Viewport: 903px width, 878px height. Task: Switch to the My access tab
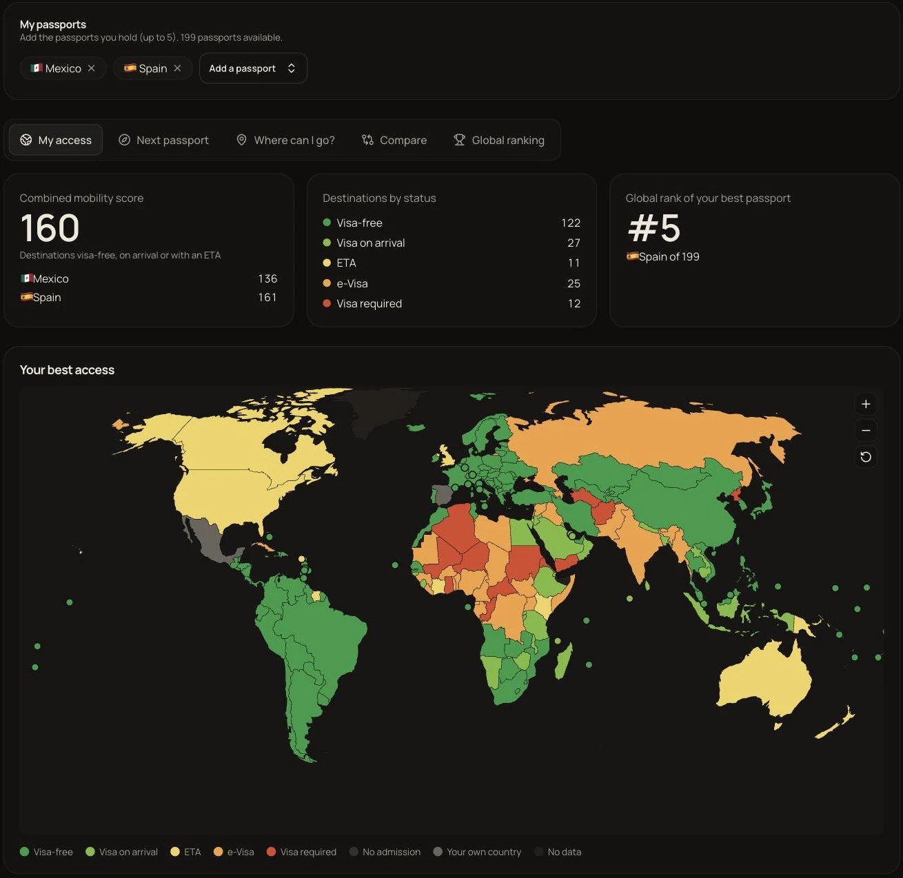tap(56, 140)
